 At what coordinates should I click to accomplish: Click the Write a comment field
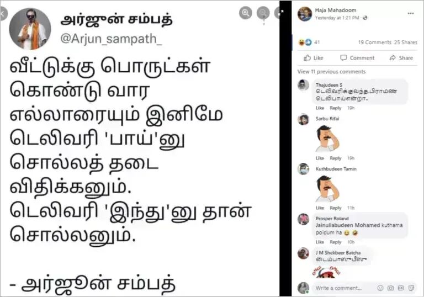point(344,288)
